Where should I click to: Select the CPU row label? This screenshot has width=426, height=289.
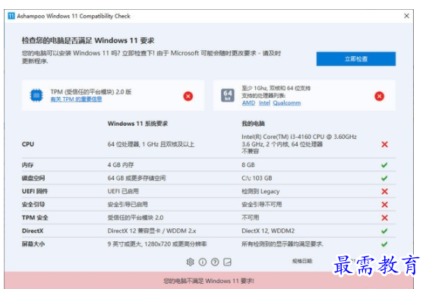coord(28,144)
